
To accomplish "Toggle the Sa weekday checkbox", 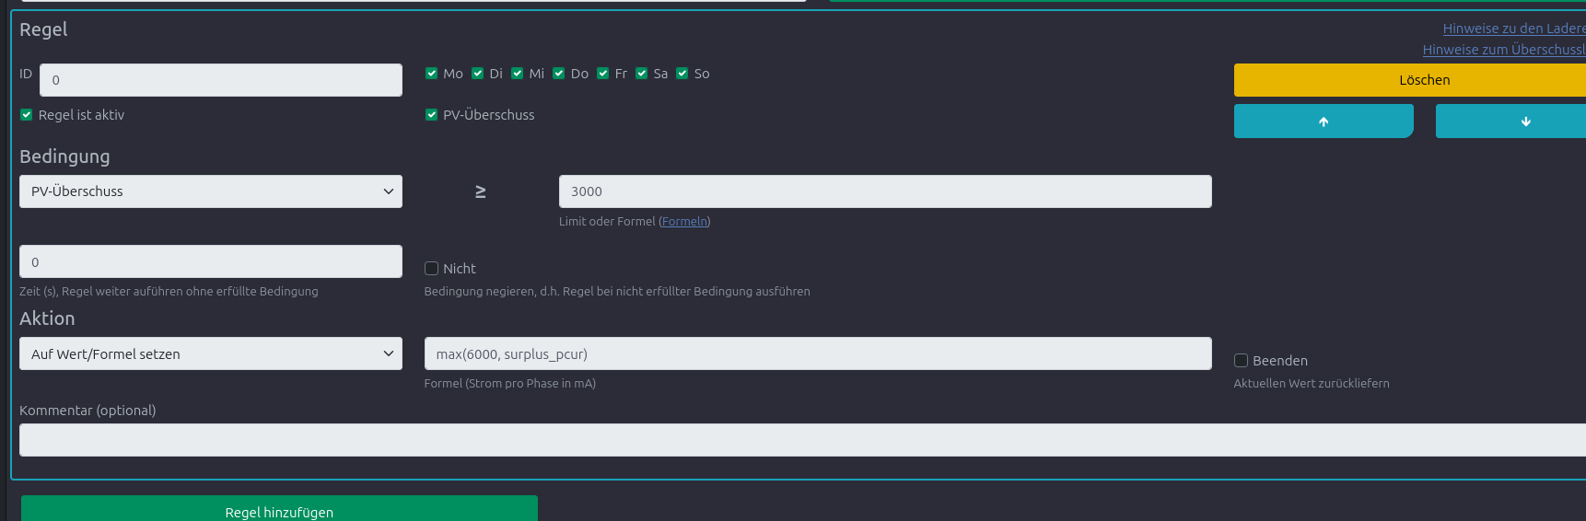I will [x=642, y=74].
